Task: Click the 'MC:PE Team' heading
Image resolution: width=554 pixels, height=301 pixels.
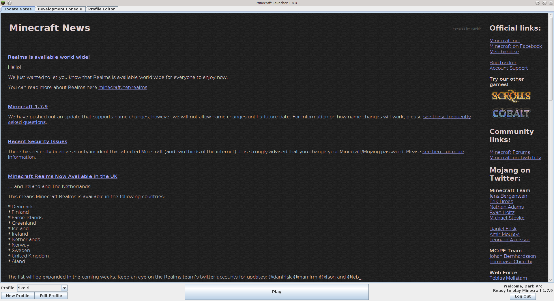Action: click(506, 251)
